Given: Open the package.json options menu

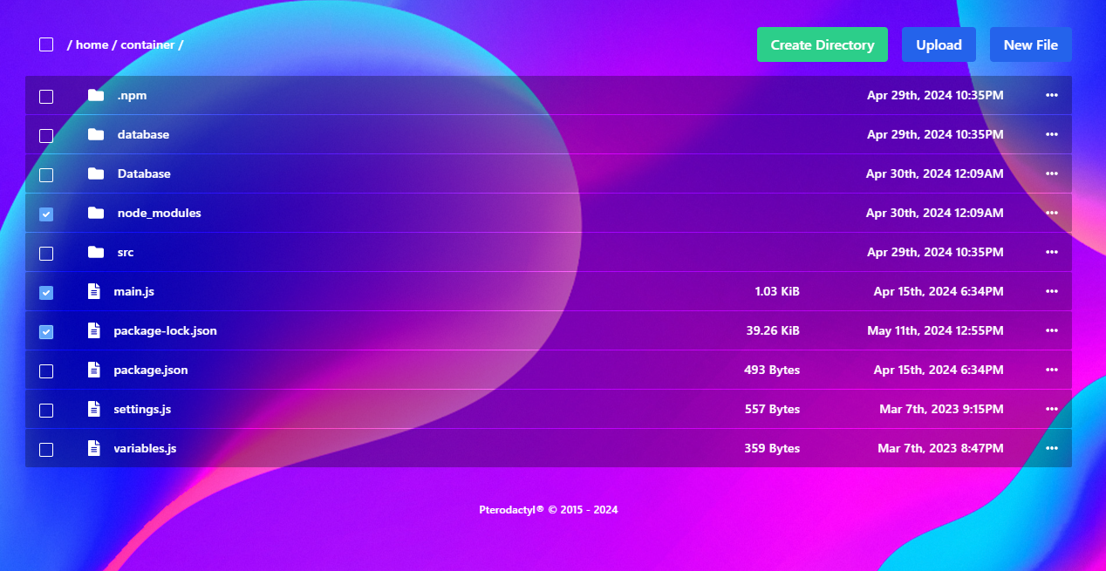Looking at the screenshot, I should click(x=1052, y=370).
